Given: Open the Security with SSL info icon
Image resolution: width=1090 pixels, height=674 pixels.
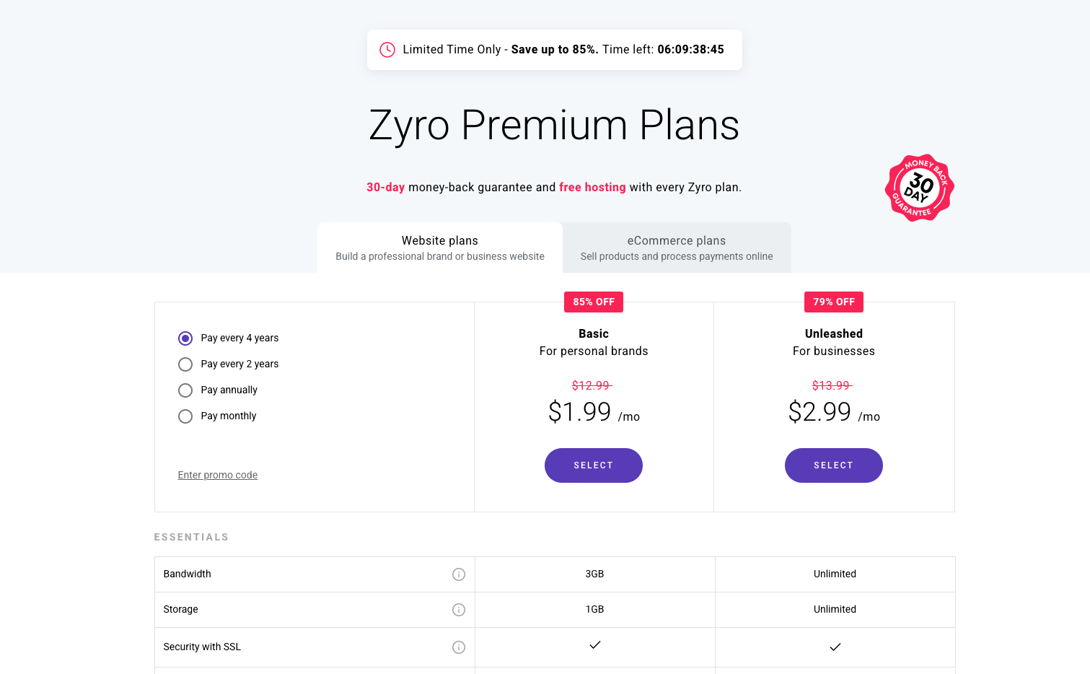Looking at the screenshot, I should coord(459,647).
